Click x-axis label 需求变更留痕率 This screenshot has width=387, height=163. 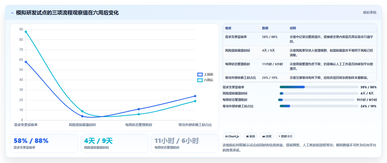coord(26,125)
